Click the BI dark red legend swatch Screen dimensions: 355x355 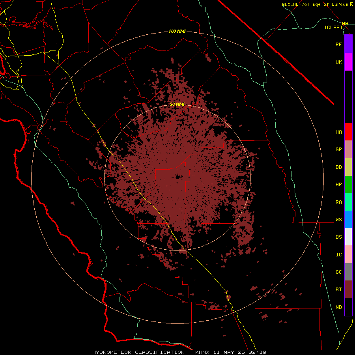[x=348, y=290]
